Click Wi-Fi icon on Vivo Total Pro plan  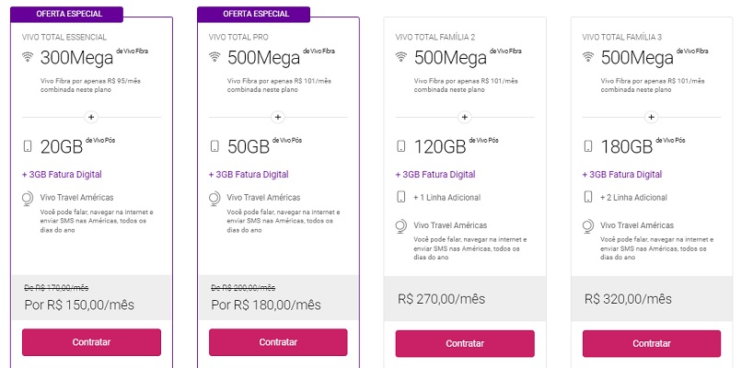point(215,58)
